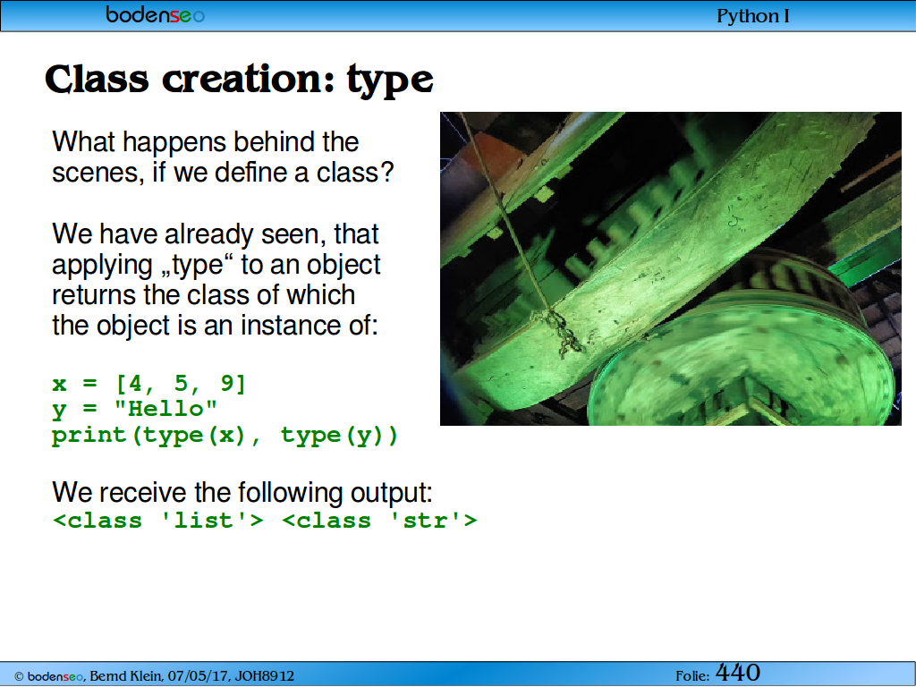Screen dimensions: 916x687
Task: Select the 'Class creation: type' slide title
Action: tap(239, 80)
